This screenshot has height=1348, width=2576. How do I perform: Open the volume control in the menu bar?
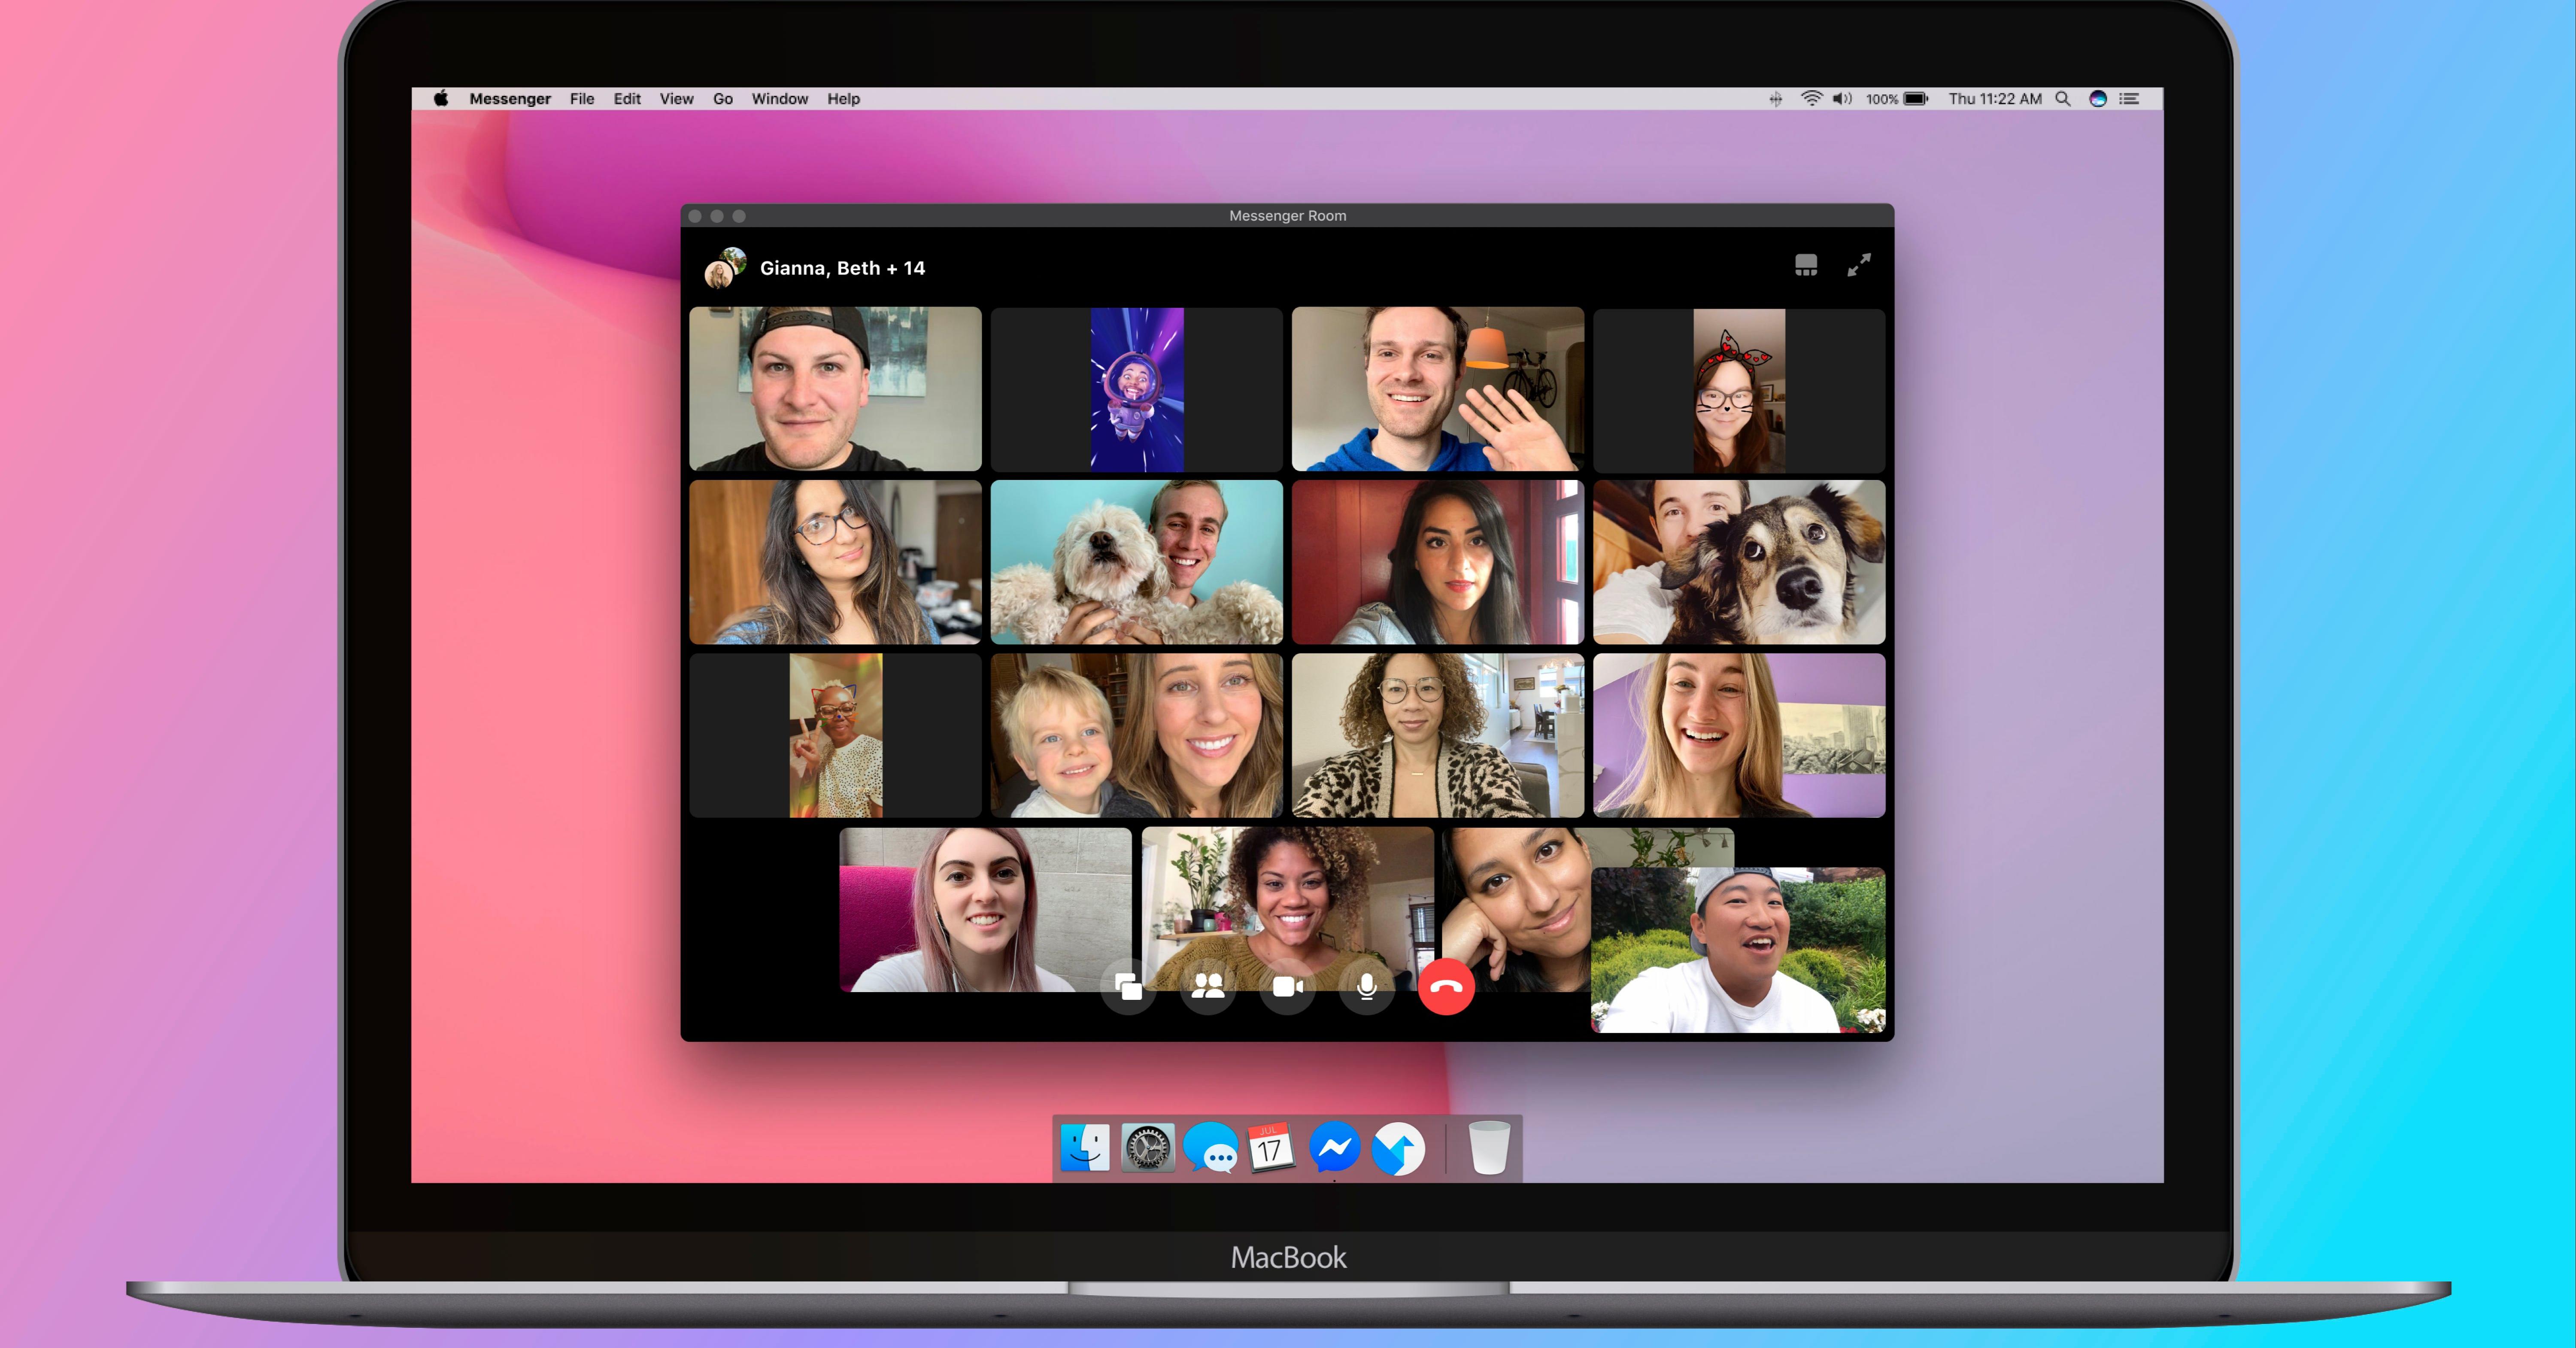click(x=1841, y=99)
